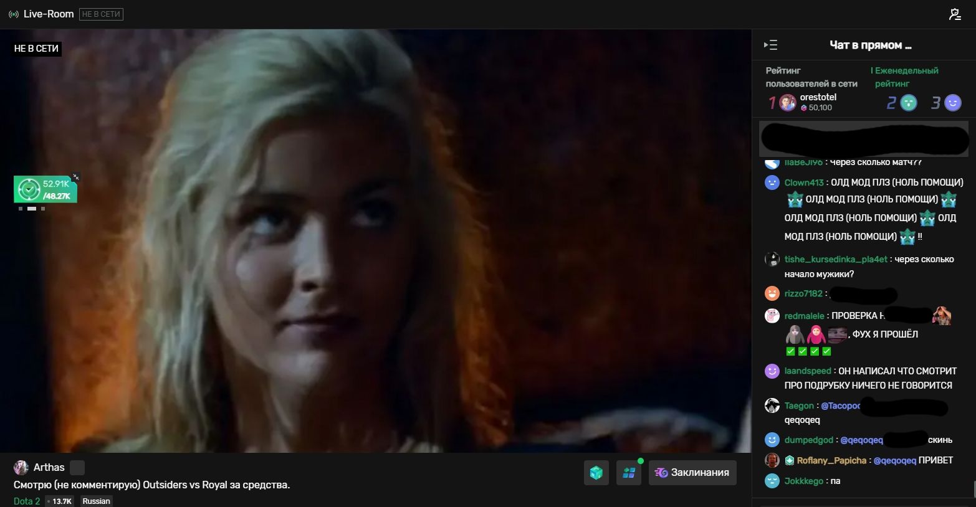Click the laandspeed avatar in chat
The height and width of the screenshot is (507, 976).
coord(772,371)
